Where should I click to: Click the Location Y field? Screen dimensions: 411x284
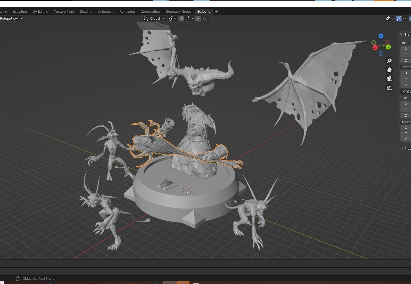[406, 55]
